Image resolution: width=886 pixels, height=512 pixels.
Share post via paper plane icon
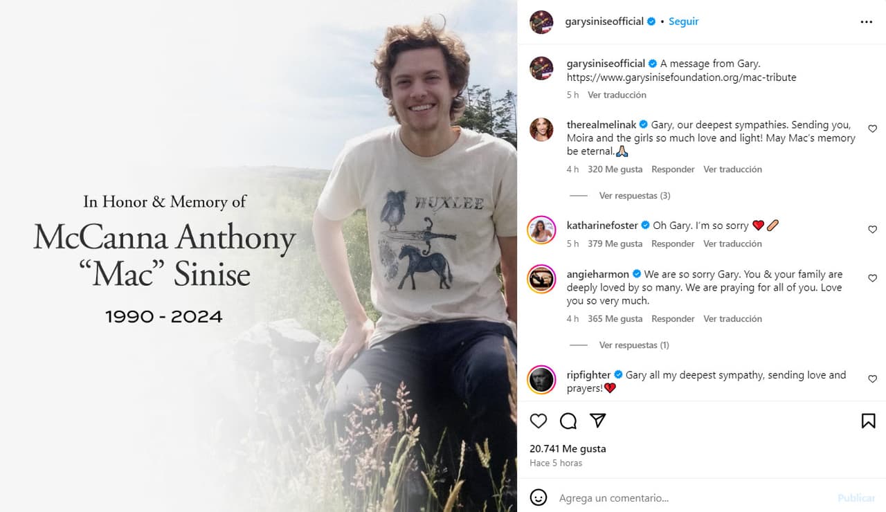(x=598, y=421)
